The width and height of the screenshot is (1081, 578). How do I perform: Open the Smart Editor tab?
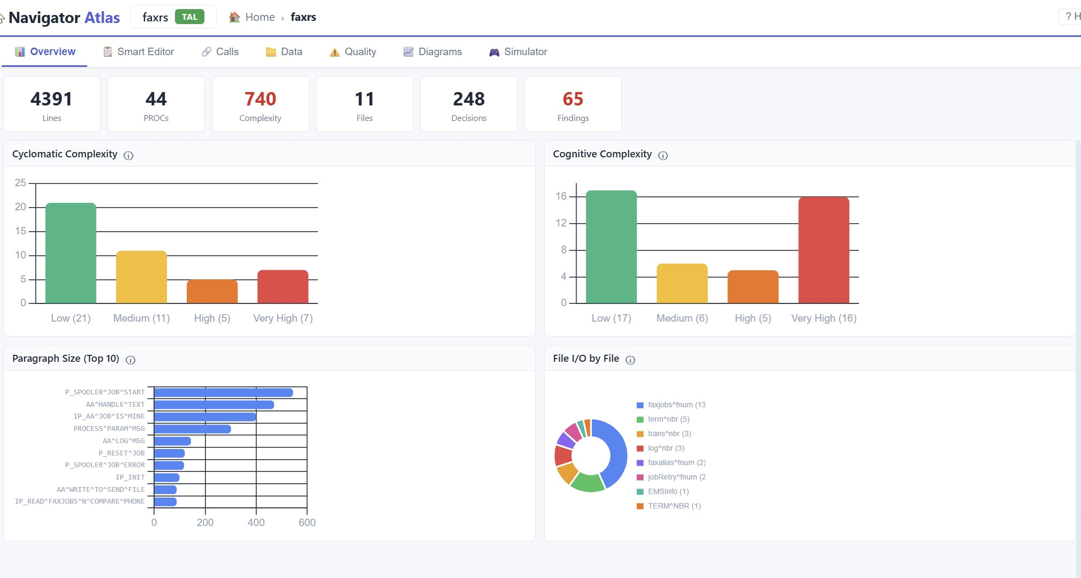click(139, 52)
